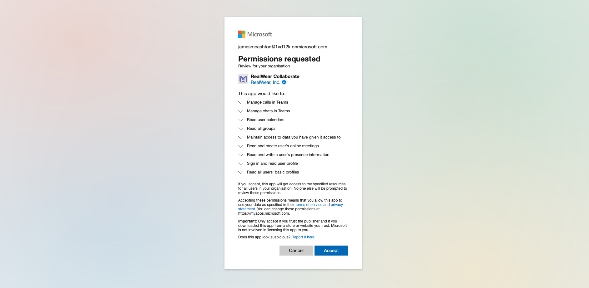
Task: Click the verified publisher badge icon
Action: (284, 82)
